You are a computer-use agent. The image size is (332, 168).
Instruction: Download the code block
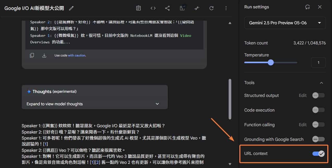(44, 55)
